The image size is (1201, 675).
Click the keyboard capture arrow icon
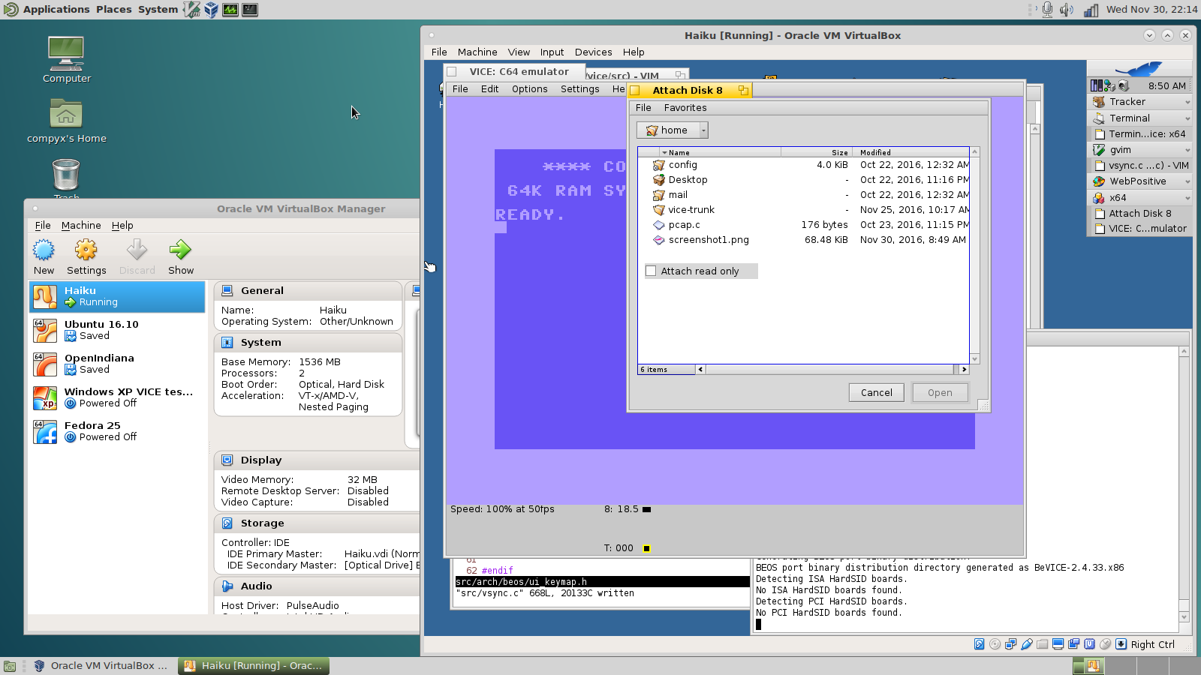pos(1121,643)
